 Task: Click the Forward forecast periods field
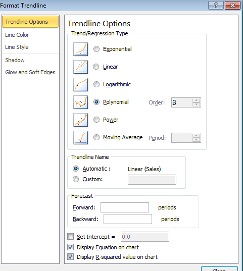pyautogui.click(x=125, y=207)
